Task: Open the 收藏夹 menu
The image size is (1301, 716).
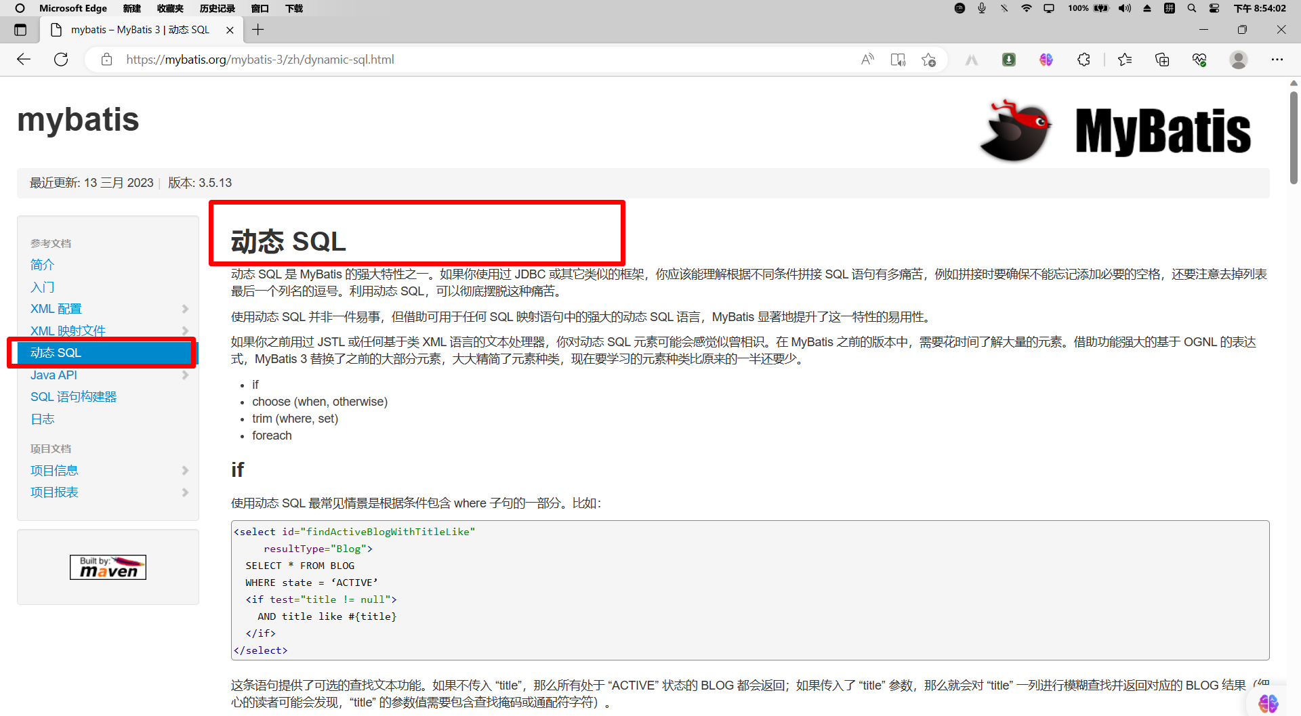Action: click(170, 8)
